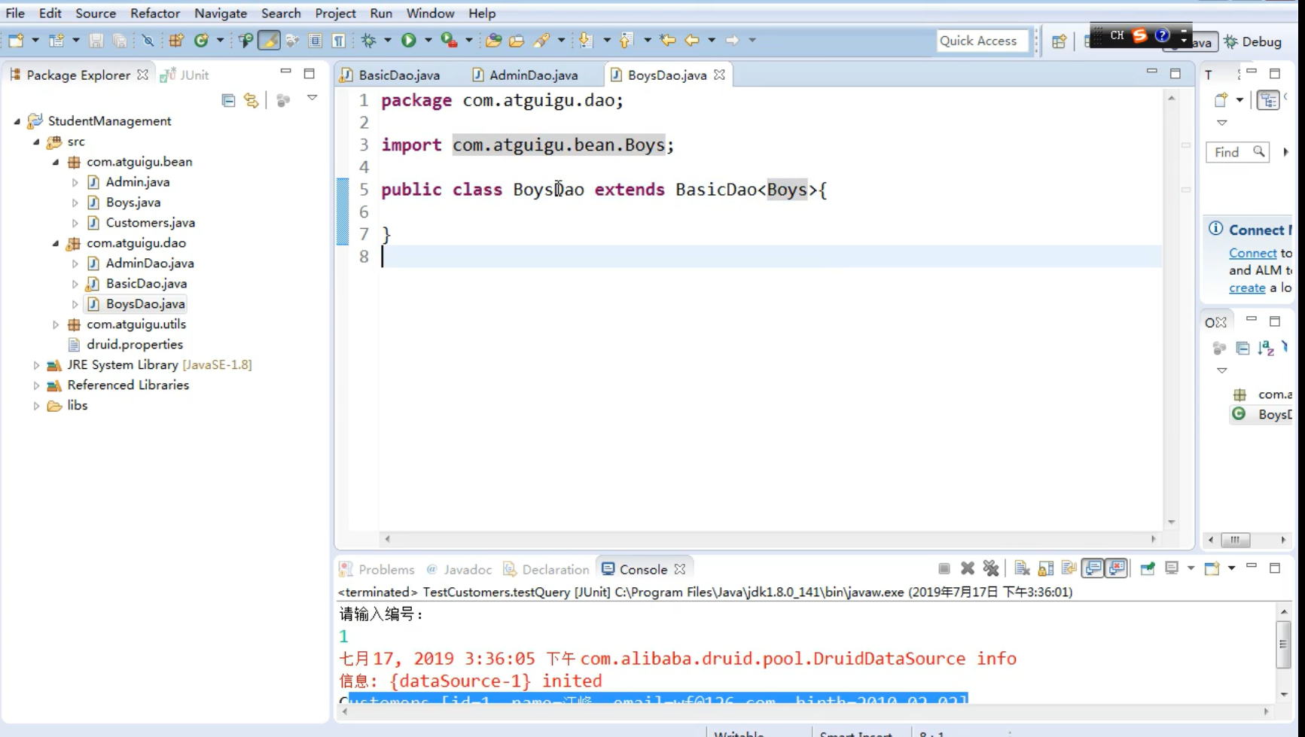This screenshot has width=1305, height=737.
Task: Click the Find field in Task List
Action: click(x=1238, y=152)
